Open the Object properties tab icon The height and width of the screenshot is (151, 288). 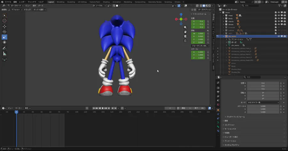coord(218,110)
